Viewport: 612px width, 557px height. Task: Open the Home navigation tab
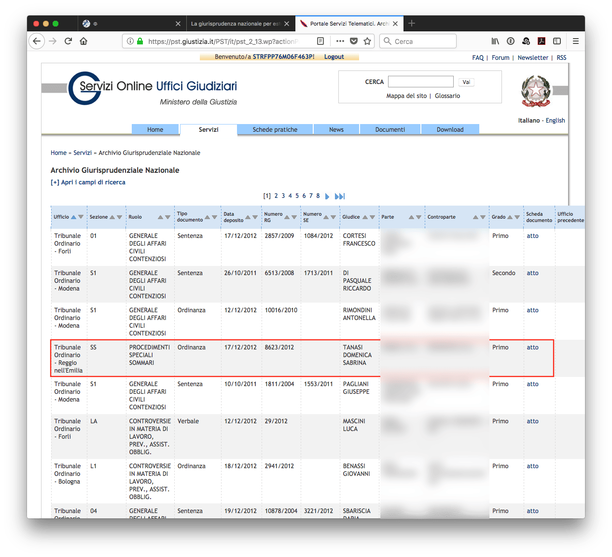155,129
